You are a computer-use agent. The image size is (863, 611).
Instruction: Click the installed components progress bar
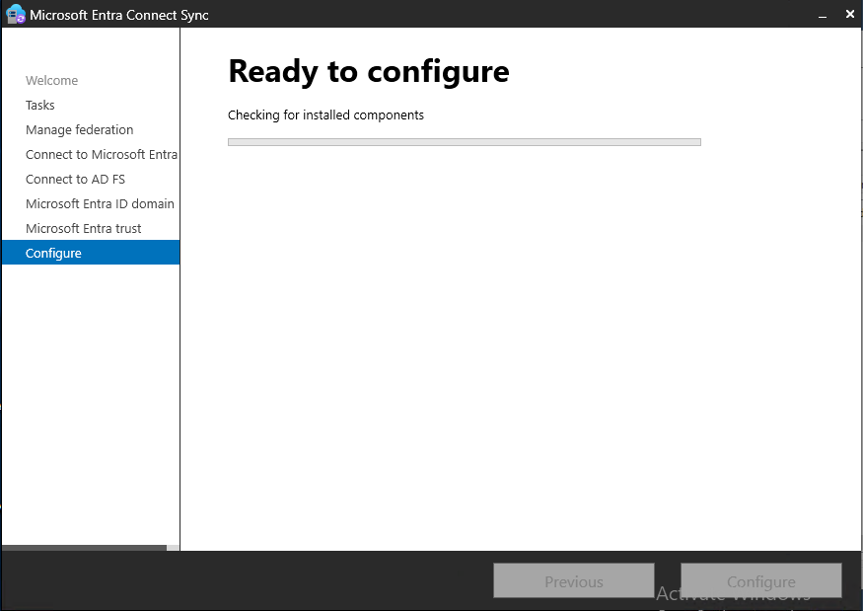[x=464, y=142]
